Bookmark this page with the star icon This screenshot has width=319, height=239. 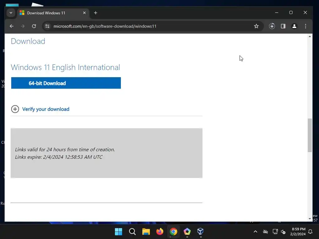tap(256, 26)
